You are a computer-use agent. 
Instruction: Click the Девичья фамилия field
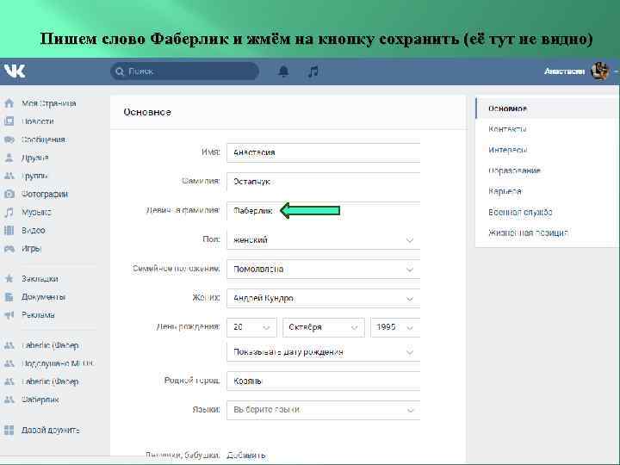324,211
